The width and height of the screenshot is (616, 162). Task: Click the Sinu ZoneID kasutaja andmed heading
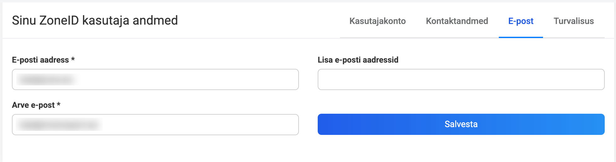95,21
